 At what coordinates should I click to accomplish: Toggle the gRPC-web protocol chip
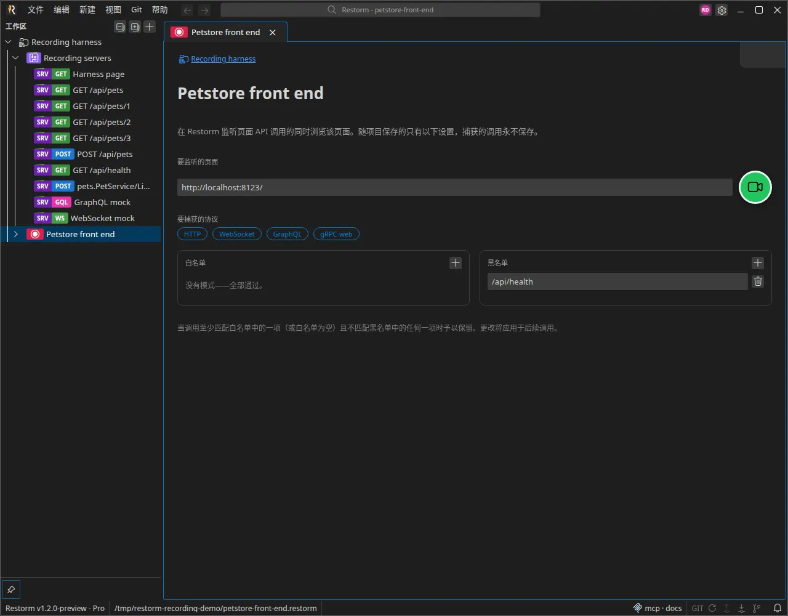coord(336,234)
